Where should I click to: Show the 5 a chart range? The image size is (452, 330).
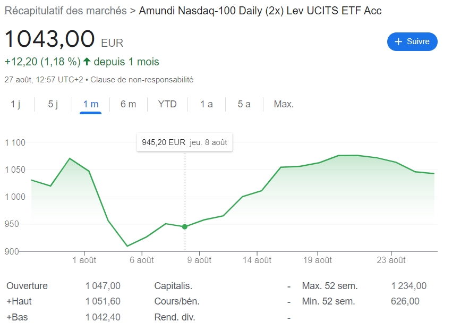point(244,104)
